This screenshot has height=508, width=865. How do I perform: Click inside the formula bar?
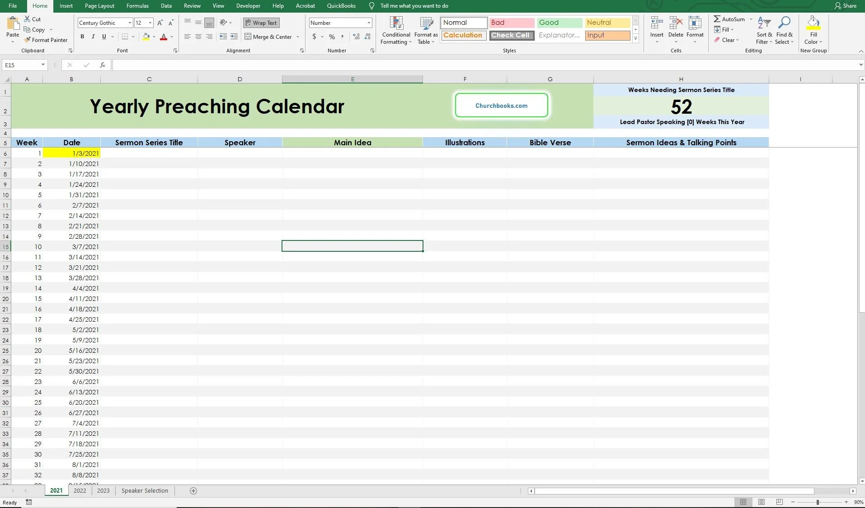[x=316, y=65]
